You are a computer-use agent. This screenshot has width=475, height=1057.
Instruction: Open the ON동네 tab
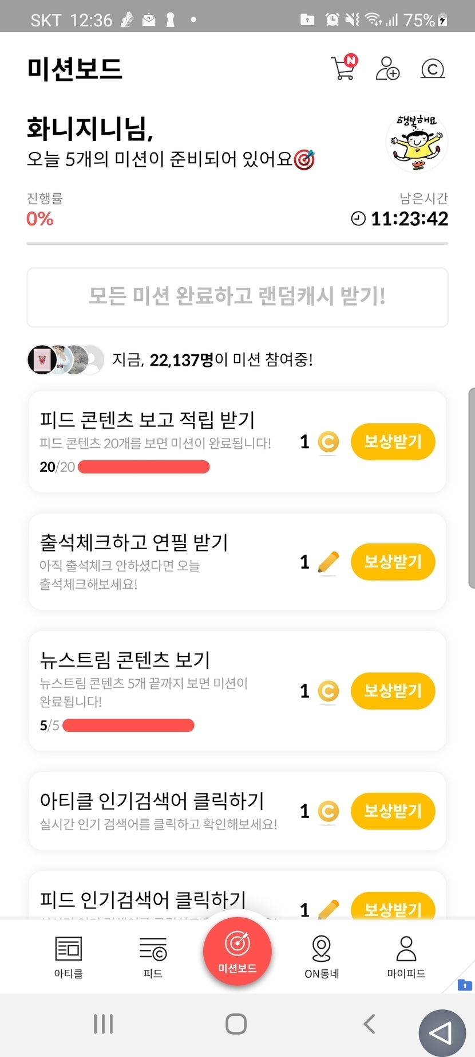(322, 957)
